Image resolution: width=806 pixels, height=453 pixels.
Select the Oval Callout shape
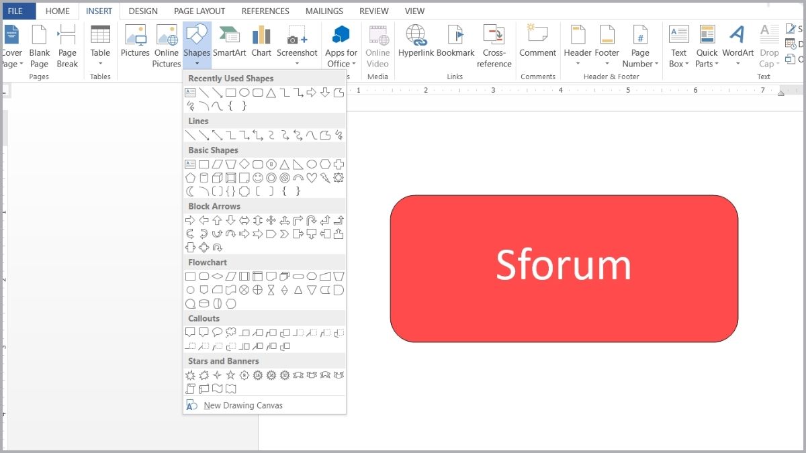coord(217,332)
